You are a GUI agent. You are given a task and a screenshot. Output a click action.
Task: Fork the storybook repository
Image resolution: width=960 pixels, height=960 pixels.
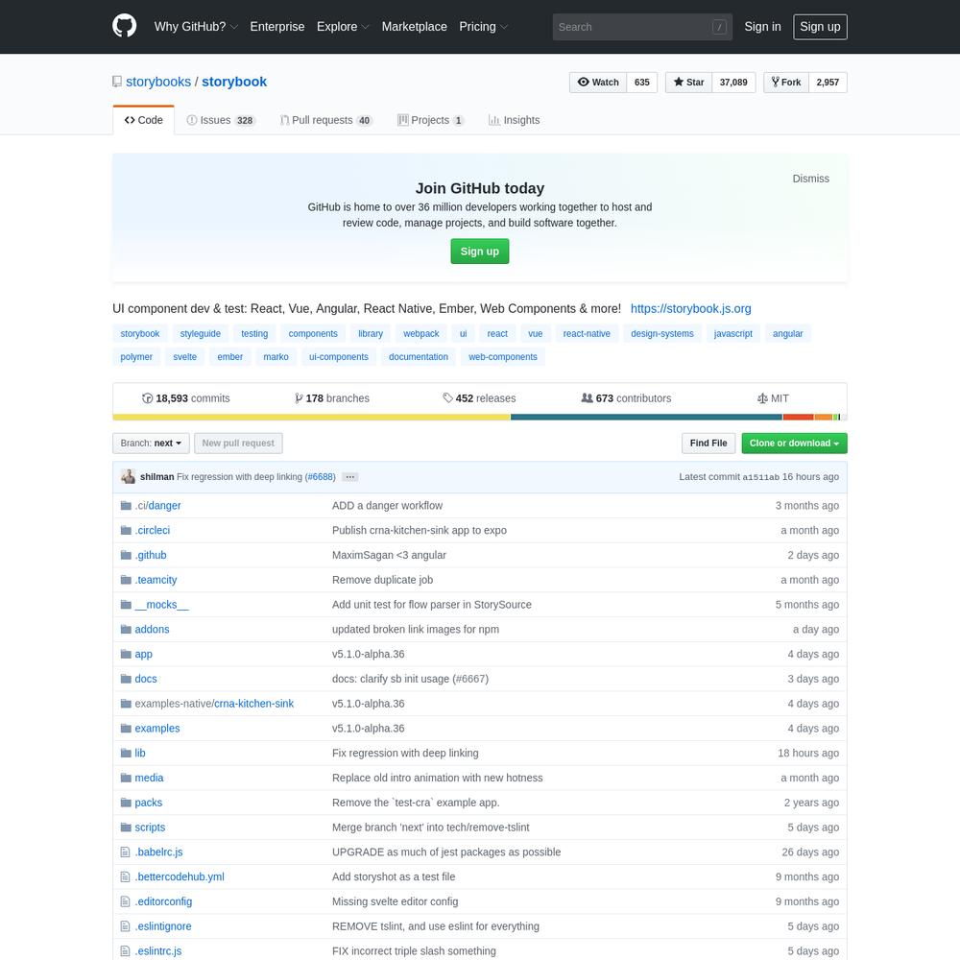pos(786,83)
